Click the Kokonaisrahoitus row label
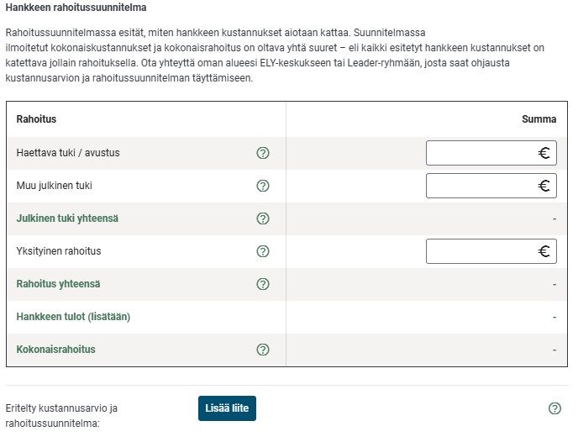Viewport: 578px width, 442px height. pyautogui.click(x=55, y=350)
